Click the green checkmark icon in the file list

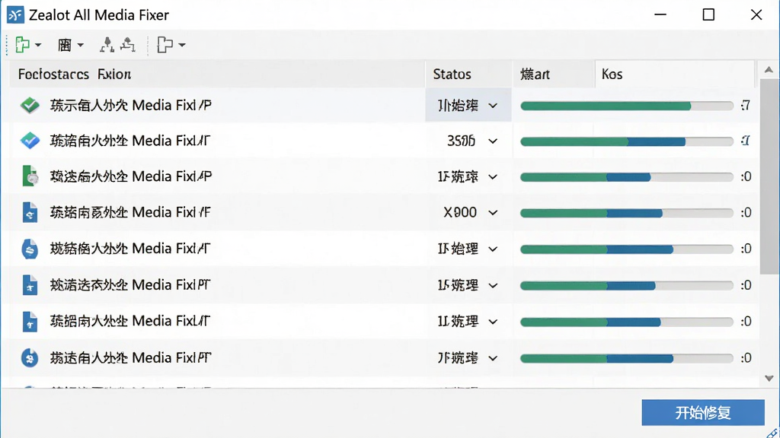click(x=30, y=105)
